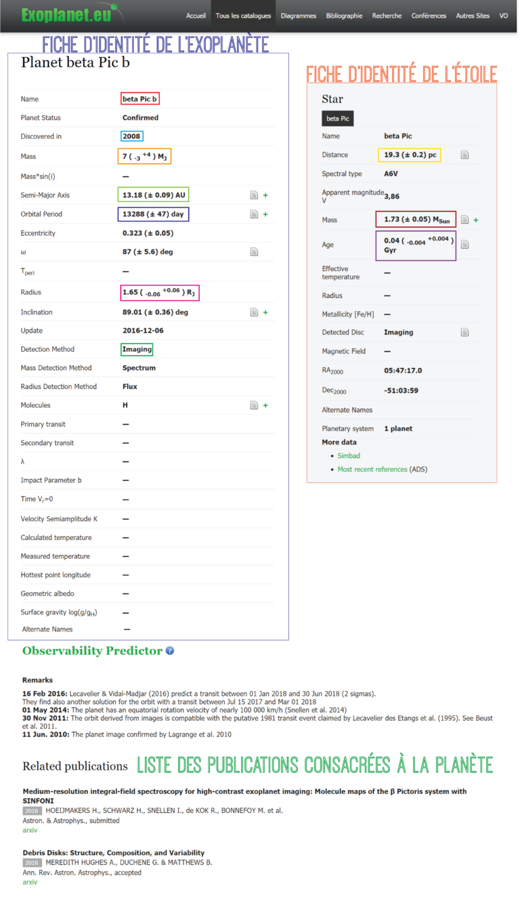
Task: Expand star Mass with green plus
Action: click(476, 220)
